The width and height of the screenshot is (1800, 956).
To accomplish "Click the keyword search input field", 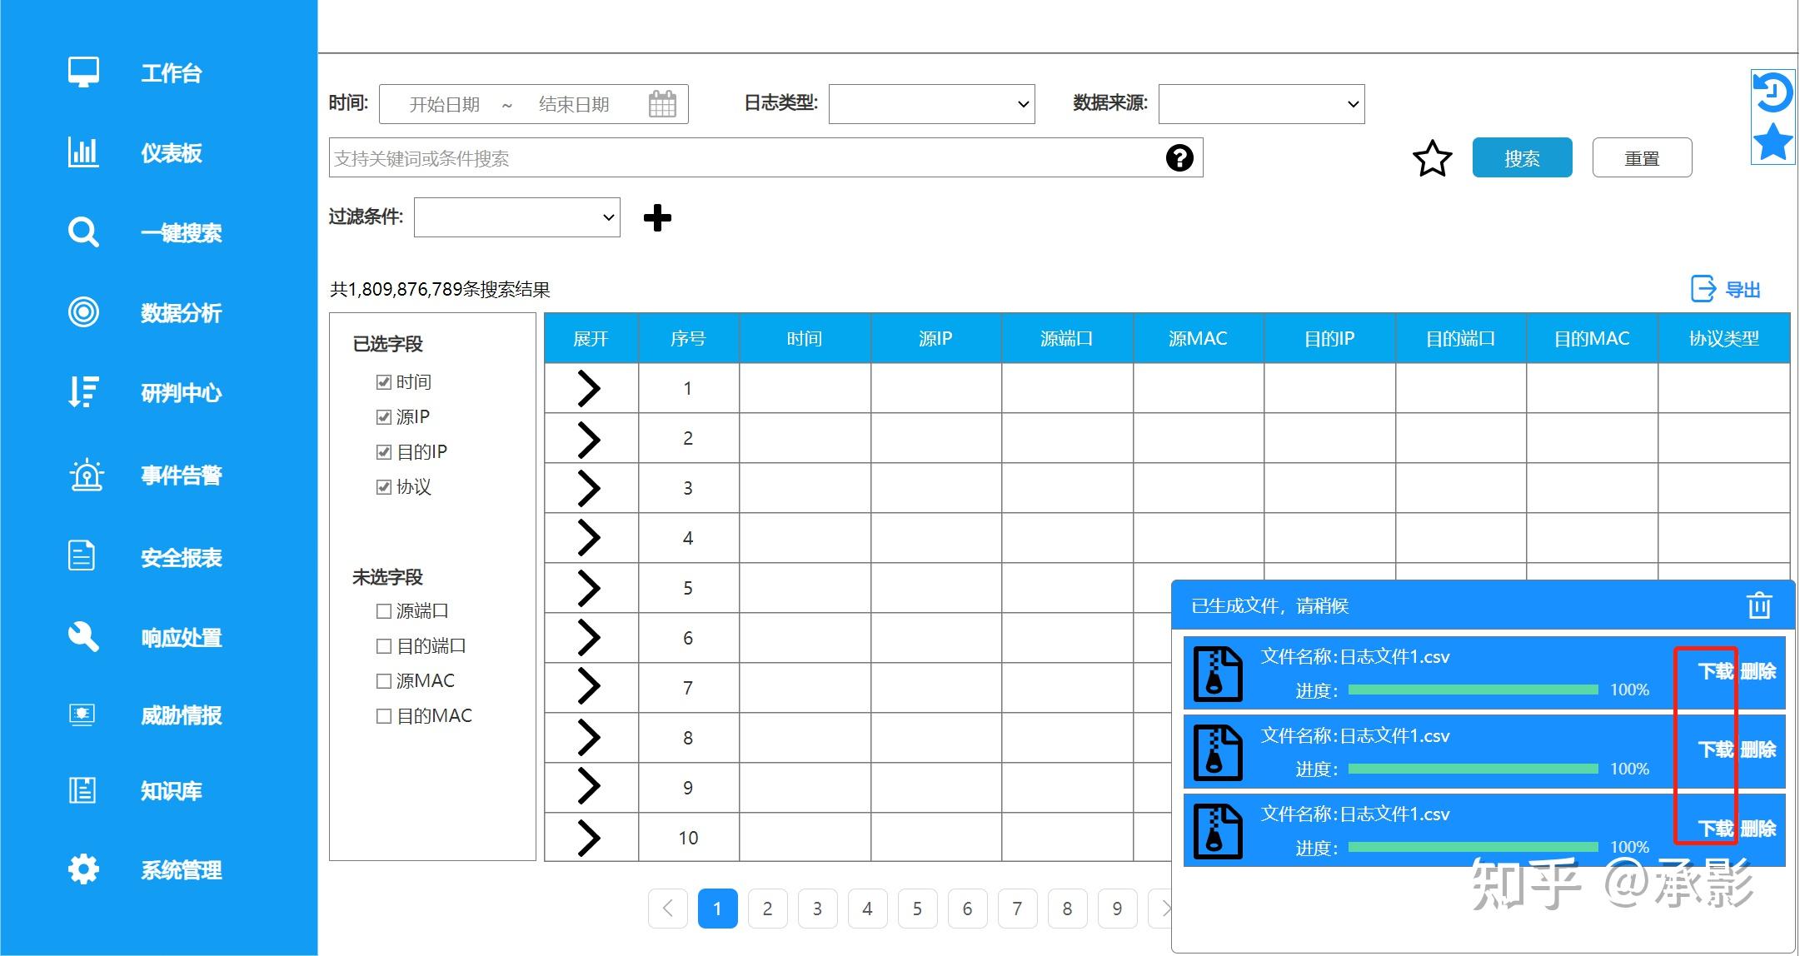I will 765,157.
